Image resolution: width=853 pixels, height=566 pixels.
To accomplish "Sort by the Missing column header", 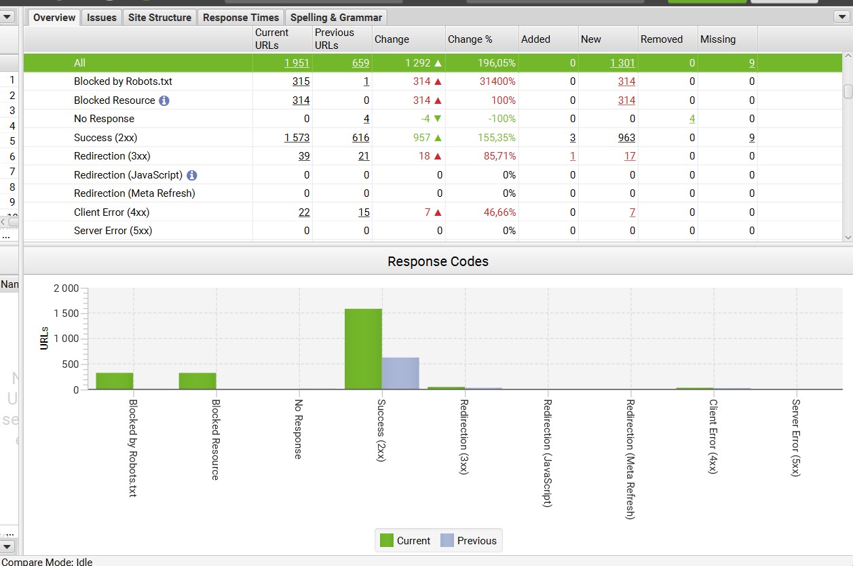I will [727, 39].
